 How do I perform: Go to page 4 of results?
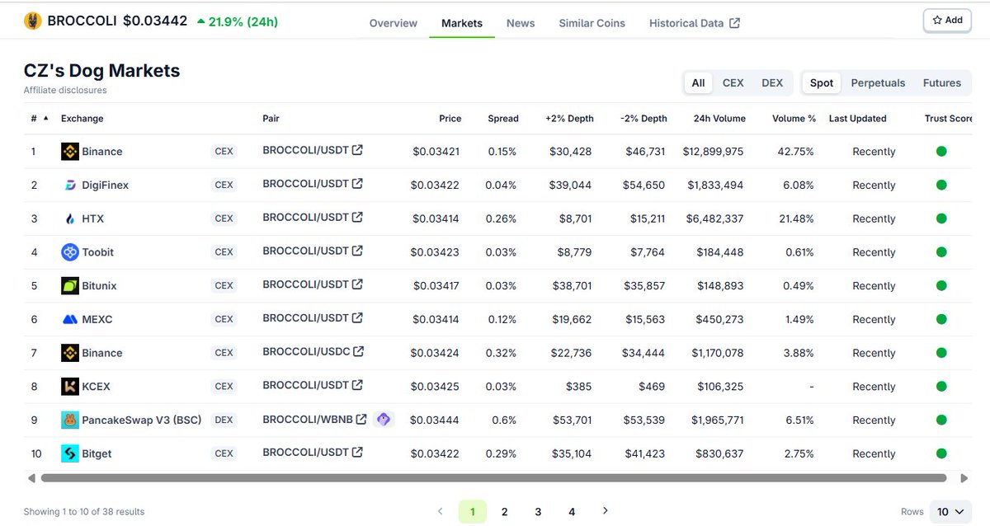(x=572, y=512)
